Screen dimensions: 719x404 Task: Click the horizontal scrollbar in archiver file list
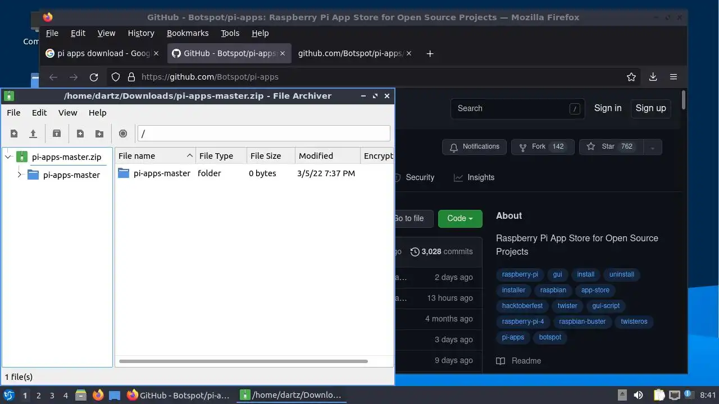point(243,361)
